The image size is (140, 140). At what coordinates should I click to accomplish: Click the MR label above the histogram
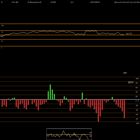click(x=125, y=73)
